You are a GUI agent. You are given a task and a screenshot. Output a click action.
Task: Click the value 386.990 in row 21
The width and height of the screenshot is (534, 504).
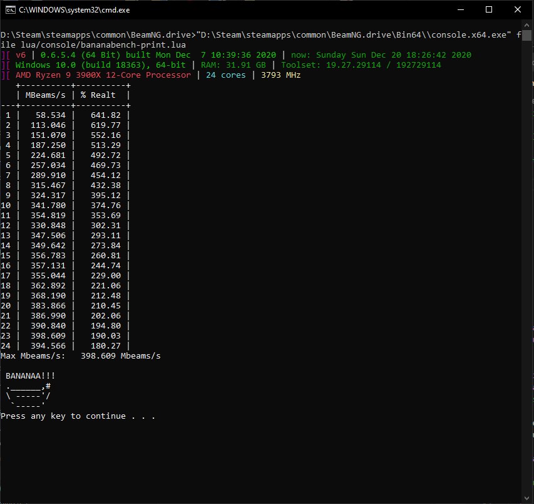pos(48,316)
